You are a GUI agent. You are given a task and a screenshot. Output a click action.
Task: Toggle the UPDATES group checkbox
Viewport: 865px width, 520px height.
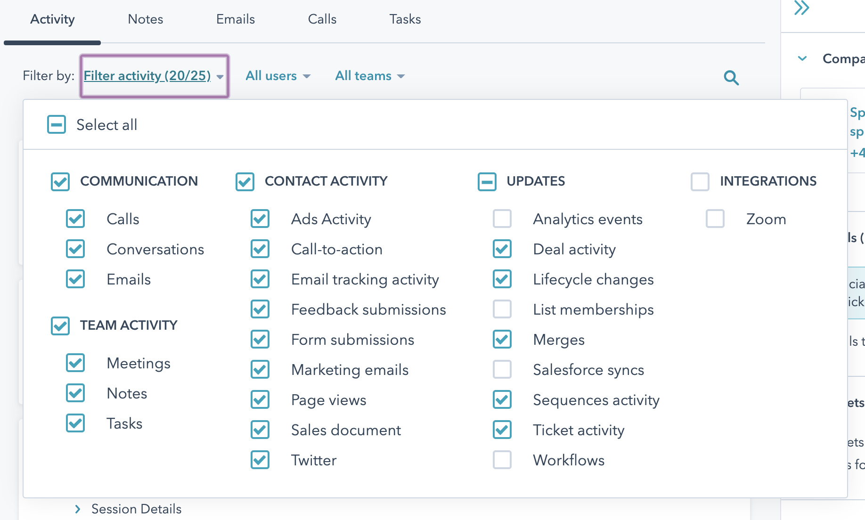(x=487, y=181)
